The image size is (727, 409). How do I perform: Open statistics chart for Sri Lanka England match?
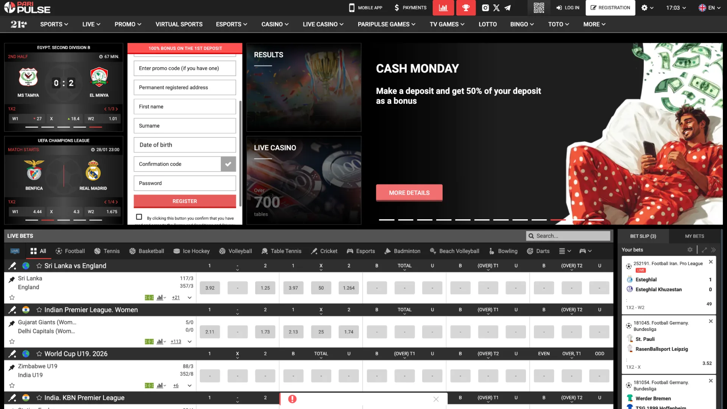pyautogui.click(x=161, y=298)
